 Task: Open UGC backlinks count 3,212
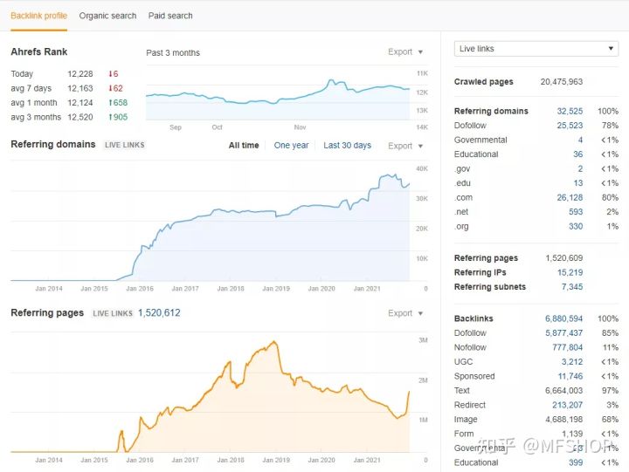click(x=572, y=362)
